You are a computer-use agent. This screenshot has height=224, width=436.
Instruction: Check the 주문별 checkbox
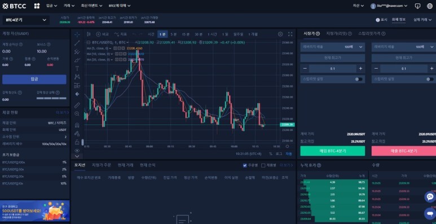pyautogui.click(x=245, y=165)
